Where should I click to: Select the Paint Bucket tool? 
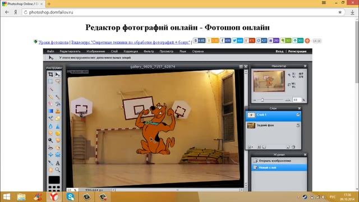[58, 104]
